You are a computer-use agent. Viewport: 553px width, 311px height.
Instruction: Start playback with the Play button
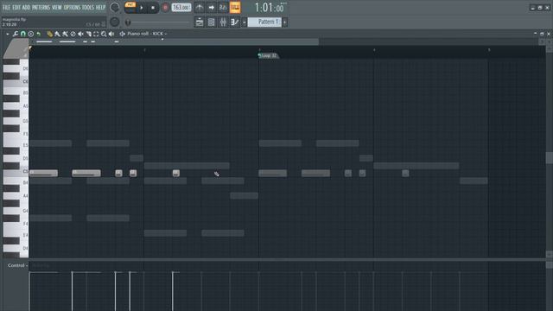[x=142, y=8]
